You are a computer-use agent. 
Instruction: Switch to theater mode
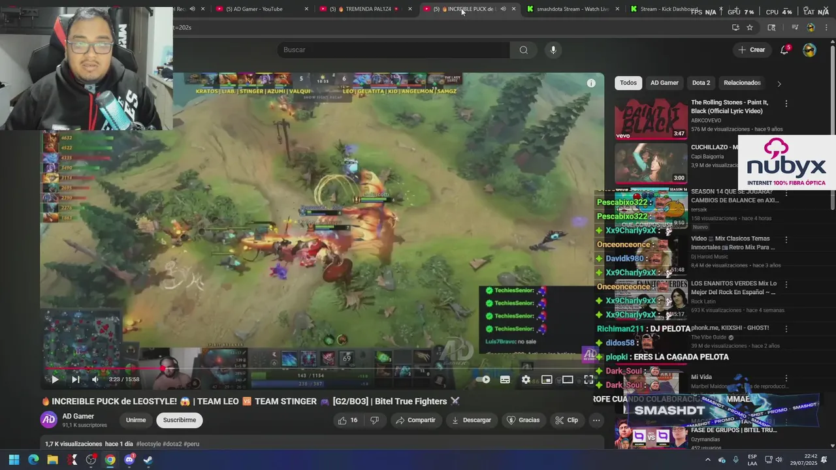click(x=568, y=379)
